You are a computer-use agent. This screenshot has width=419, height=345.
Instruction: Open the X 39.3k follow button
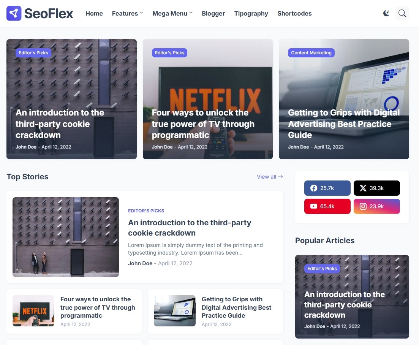pyautogui.click(x=377, y=188)
